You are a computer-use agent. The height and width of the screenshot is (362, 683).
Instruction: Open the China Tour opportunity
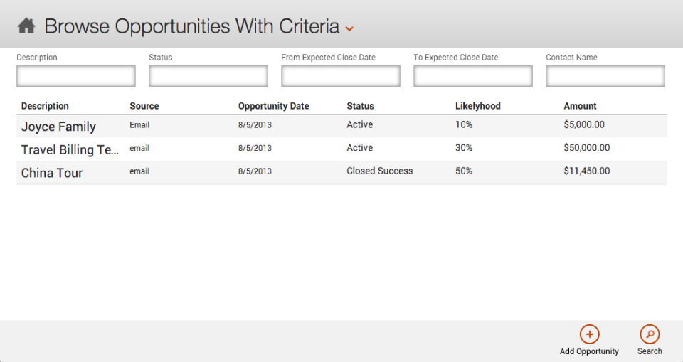coord(52,173)
